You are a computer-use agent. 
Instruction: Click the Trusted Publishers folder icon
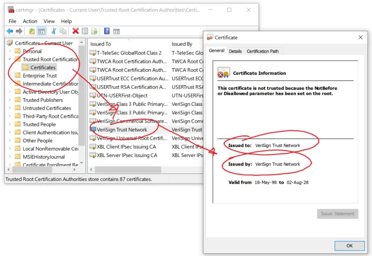pos(17,100)
